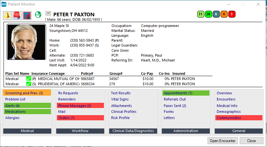The width and height of the screenshot is (267, 147).
Task: Open the Communicator link
Action: click(x=239, y=118)
